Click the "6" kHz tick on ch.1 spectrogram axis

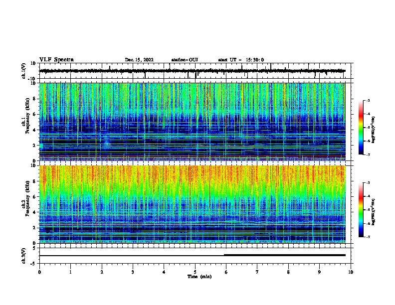click(34, 114)
